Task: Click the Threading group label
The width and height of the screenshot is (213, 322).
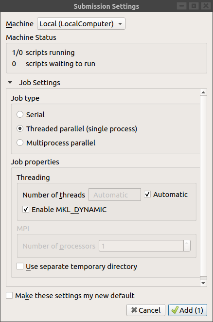Action: coord(33,178)
